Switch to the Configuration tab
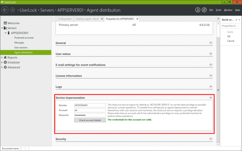 click(65, 19)
